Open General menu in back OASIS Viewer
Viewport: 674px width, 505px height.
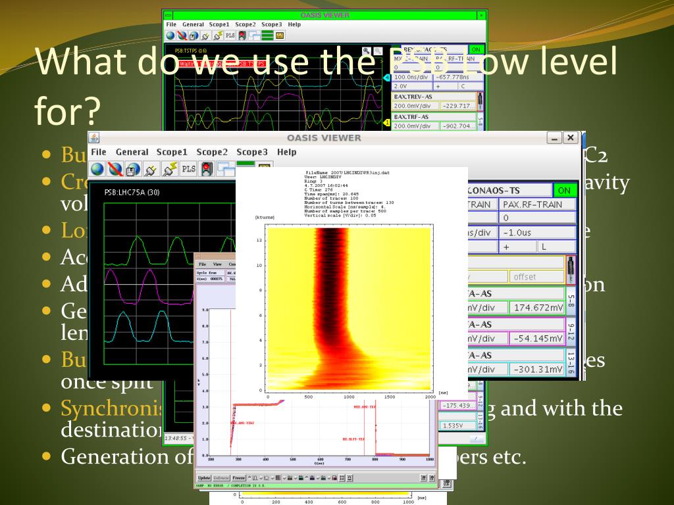193,24
